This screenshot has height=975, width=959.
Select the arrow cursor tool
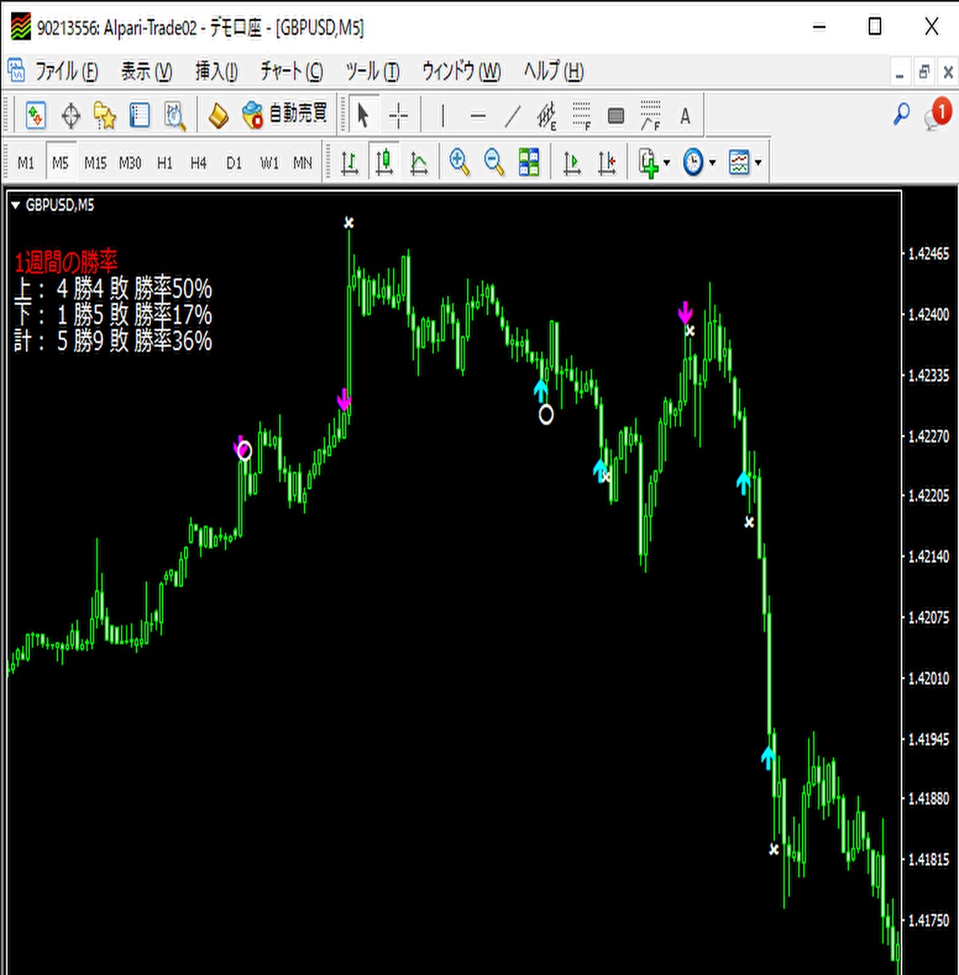pos(362,116)
